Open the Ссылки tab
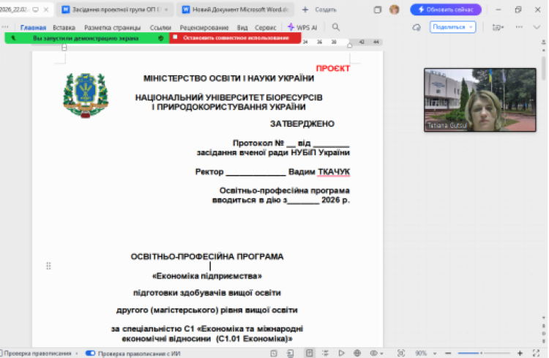 [x=160, y=27]
